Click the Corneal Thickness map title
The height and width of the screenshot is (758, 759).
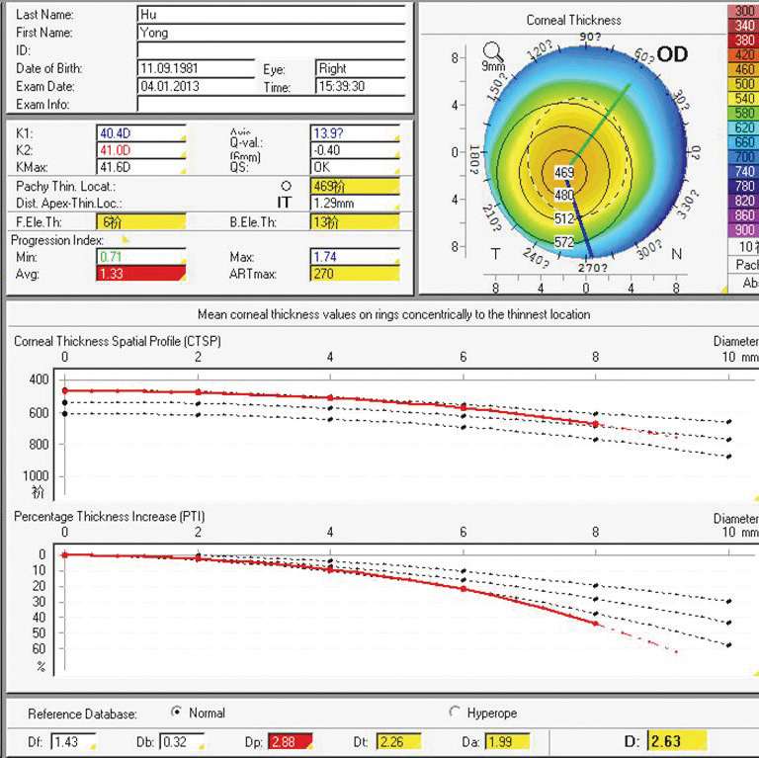click(573, 20)
